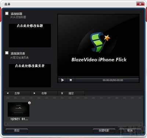Click the left arrow icon beside 左移
147x138 pixels.
(8, 93)
